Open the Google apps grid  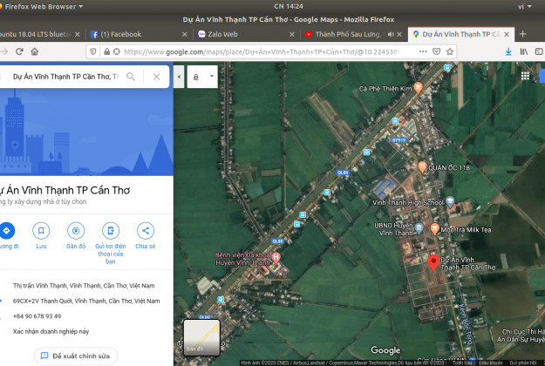[525, 76]
